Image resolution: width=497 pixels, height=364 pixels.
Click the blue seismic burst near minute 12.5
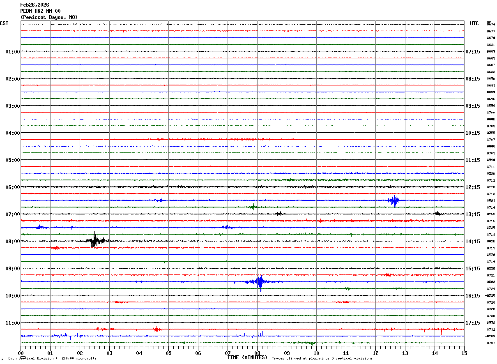tap(394, 200)
